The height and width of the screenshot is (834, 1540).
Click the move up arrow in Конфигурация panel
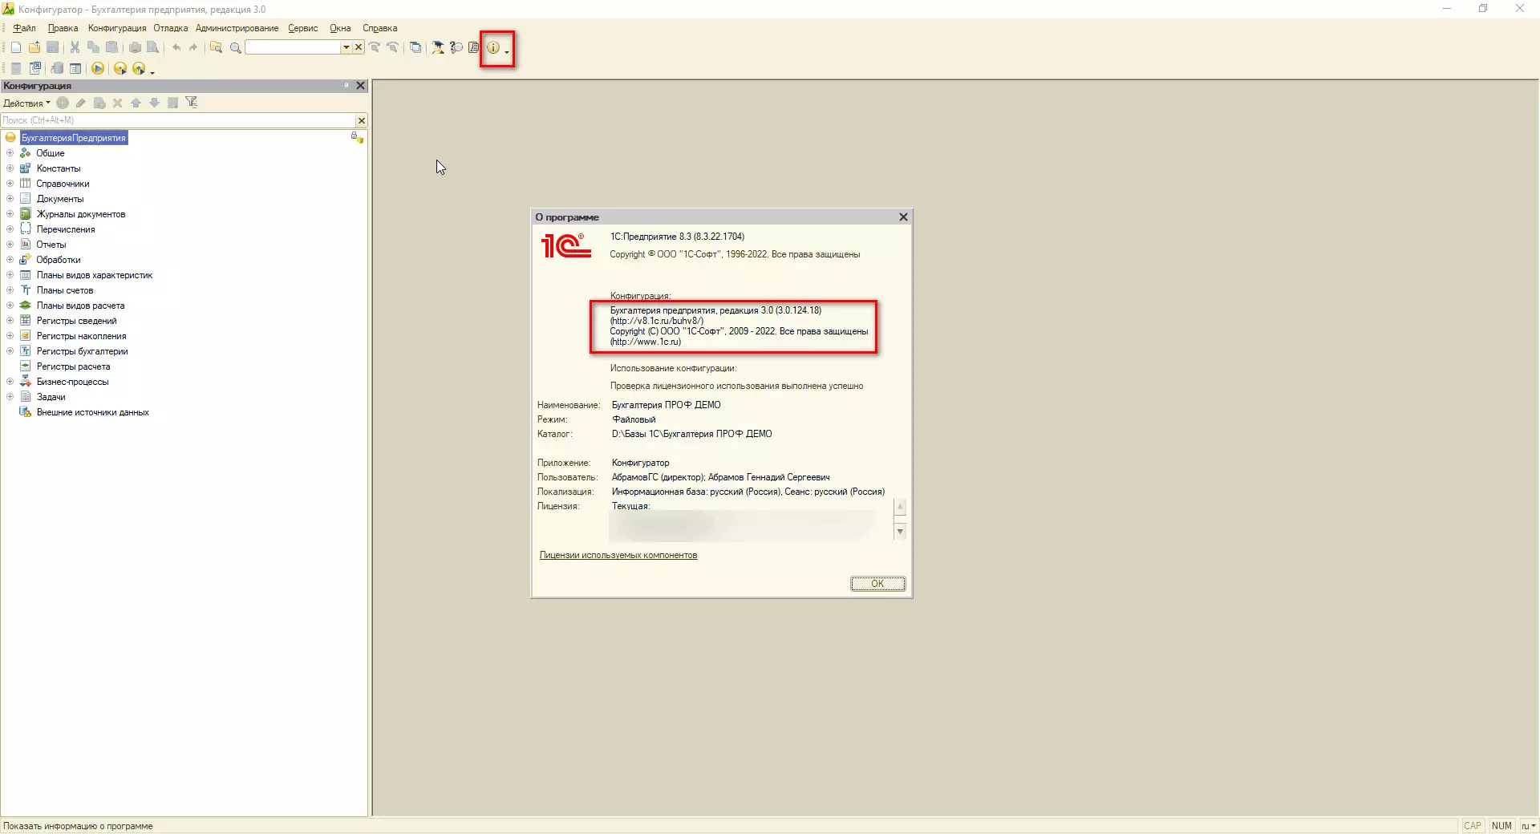pos(136,103)
